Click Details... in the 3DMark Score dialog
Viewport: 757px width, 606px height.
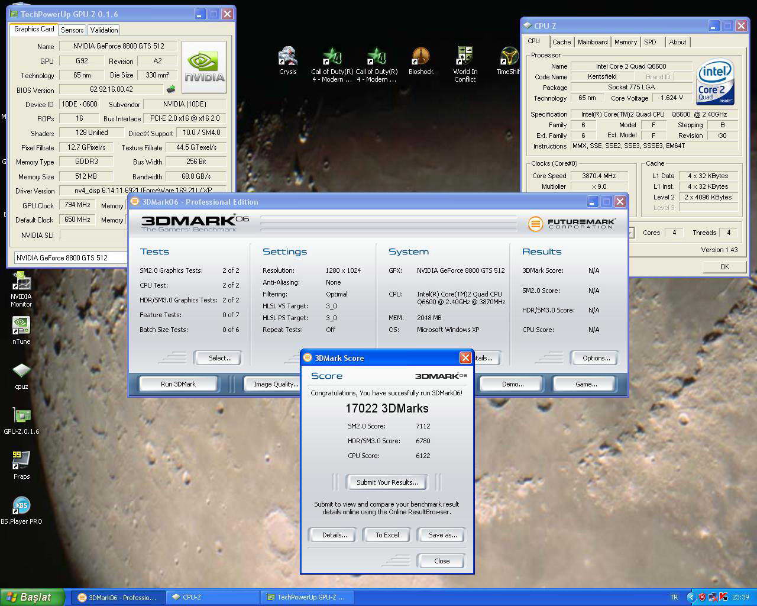334,535
